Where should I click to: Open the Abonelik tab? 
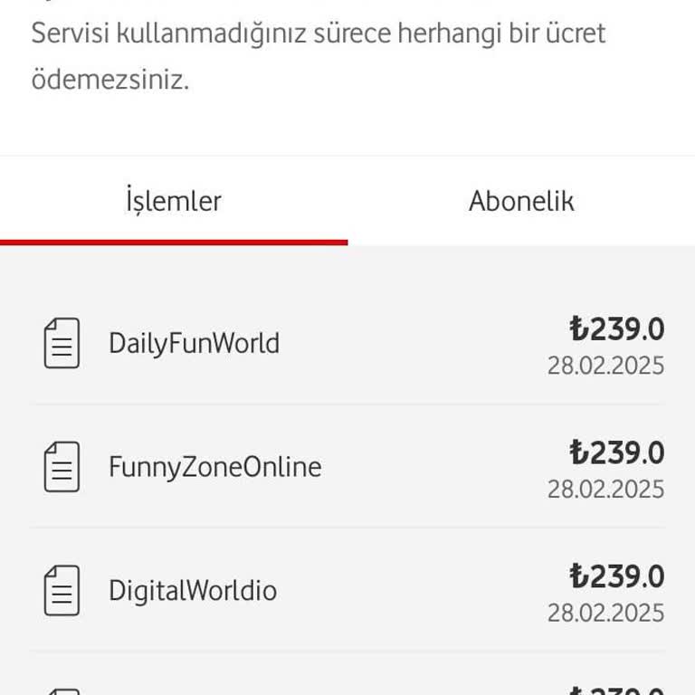tap(521, 201)
